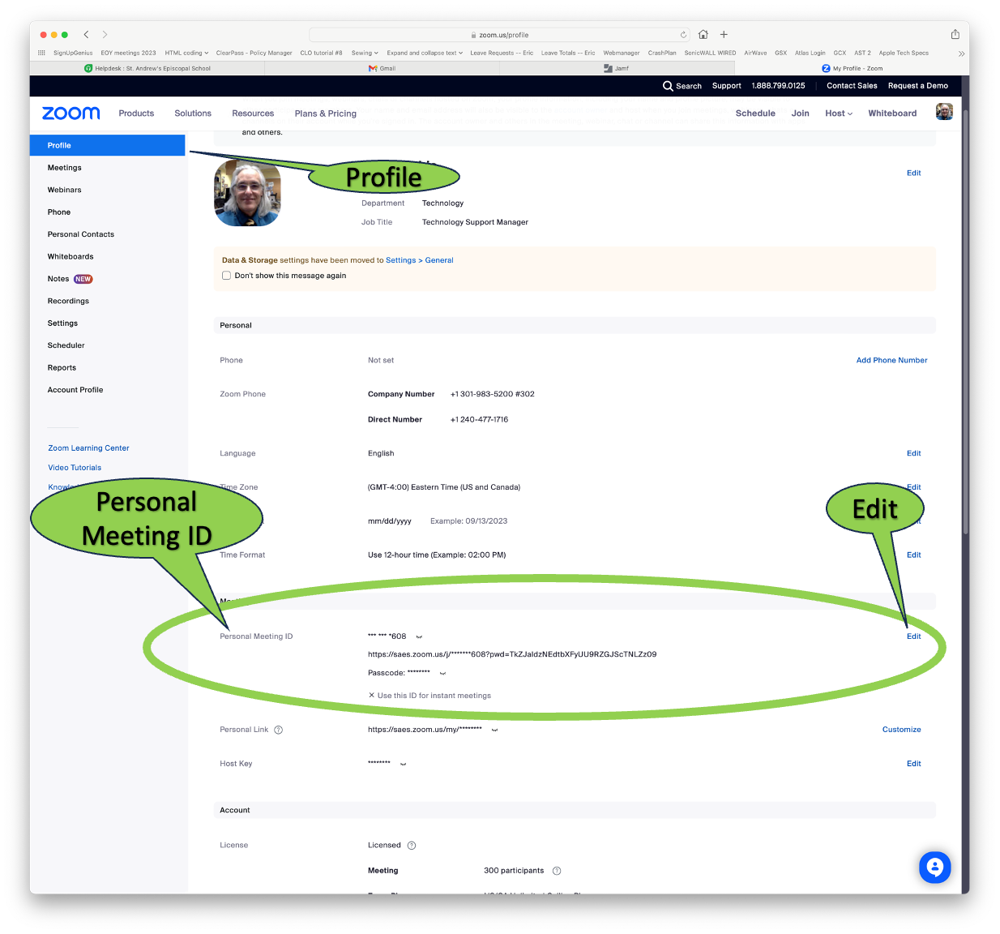Reveal the Passcode with the eye icon
Viewport: 1000px width, 934px height.
pos(442,674)
